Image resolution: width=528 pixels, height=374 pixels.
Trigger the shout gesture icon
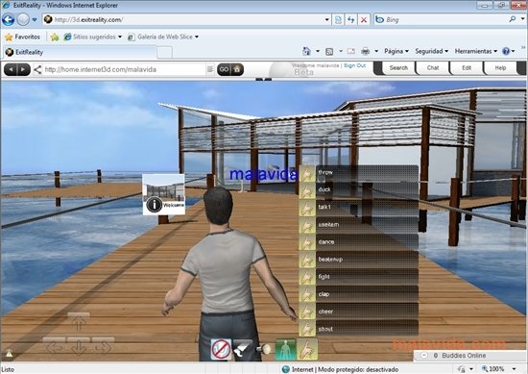307,329
